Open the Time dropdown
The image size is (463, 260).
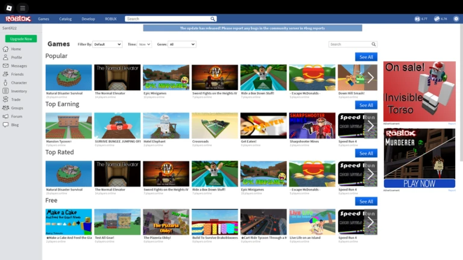[145, 45]
